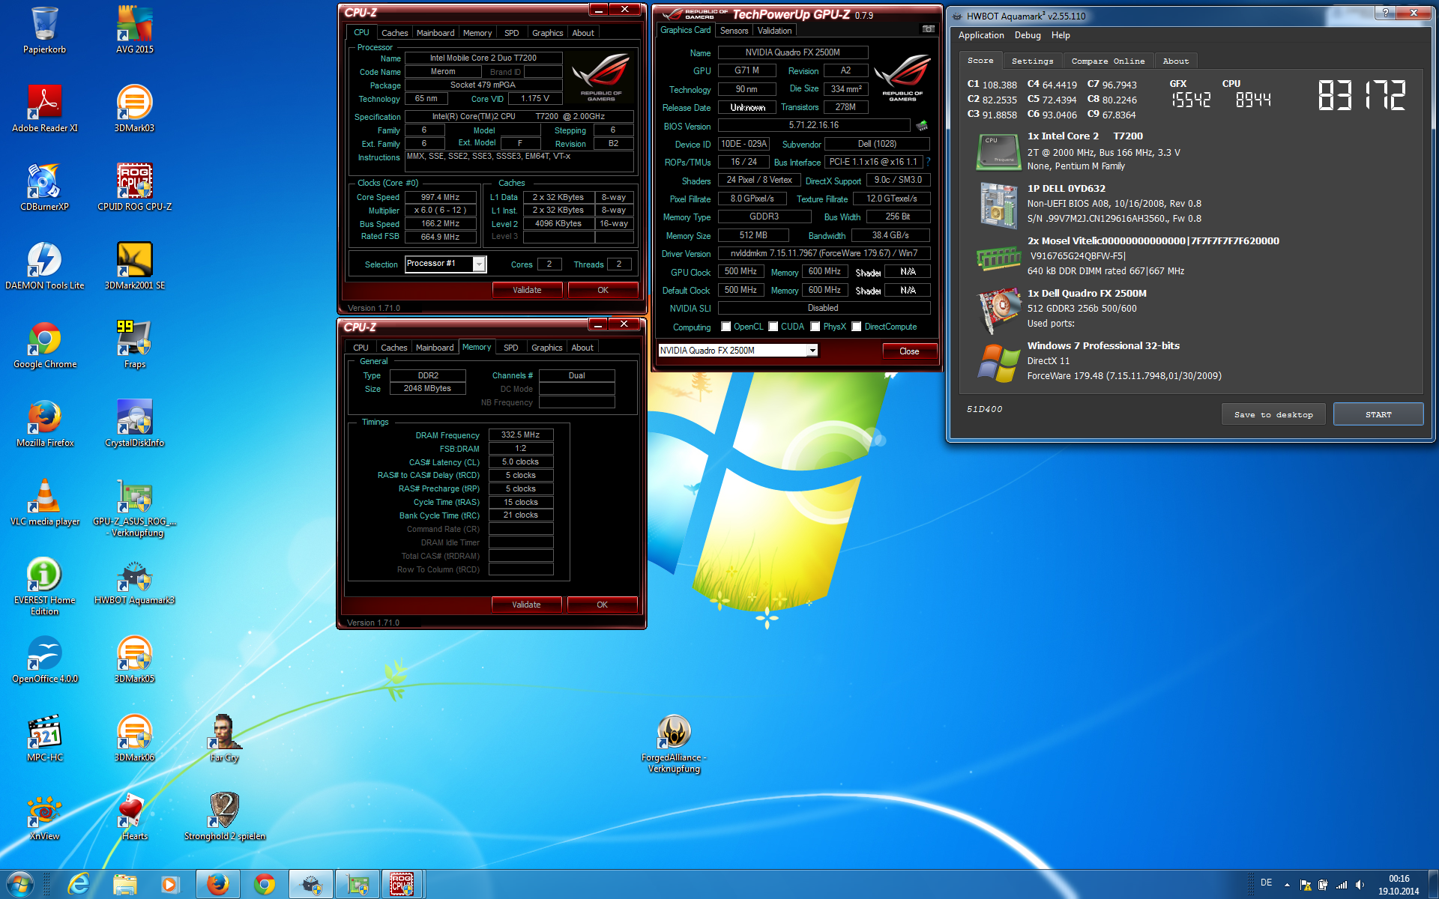
Task: Open Application menu in Aquamark
Action: [x=981, y=35]
